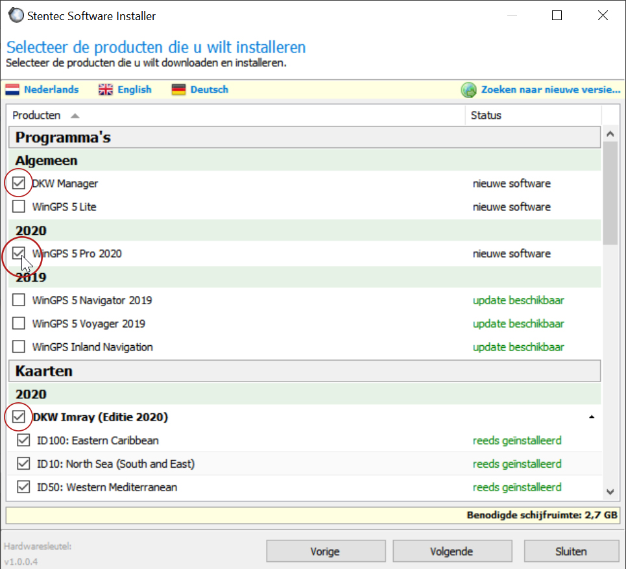Image resolution: width=626 pixels, height=569 pixels.
Task: Click the DKW Manager product name
Action: point(65,184)
